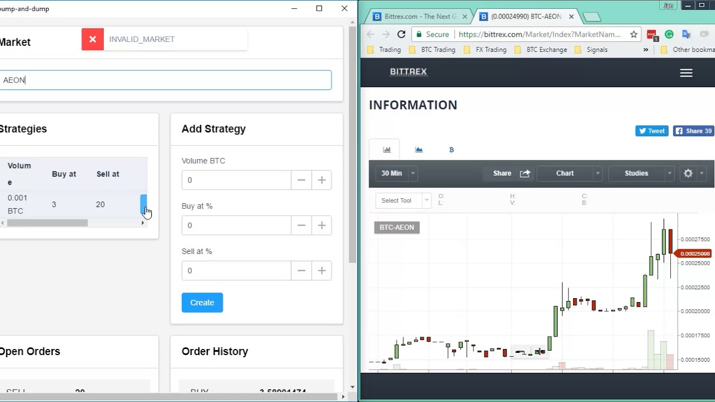The height and width of the screenshot is (402, 715).
Task: Increase Sell at % with plus button
Action: point(322,270)
